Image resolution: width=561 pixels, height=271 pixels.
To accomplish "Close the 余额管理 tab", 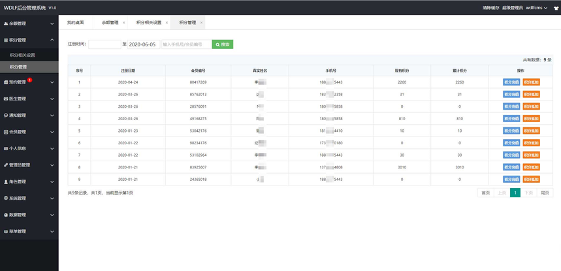I will [x=126, y=22].
